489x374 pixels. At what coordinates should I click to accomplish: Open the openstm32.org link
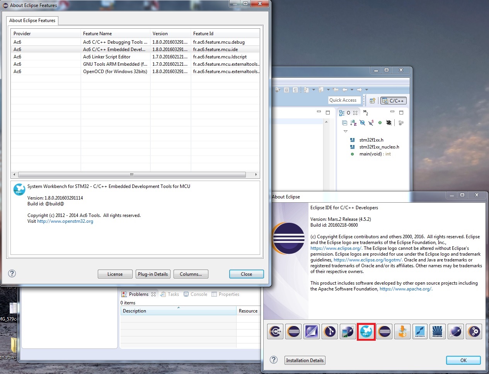pyautogui.click(x=65, y=221)
